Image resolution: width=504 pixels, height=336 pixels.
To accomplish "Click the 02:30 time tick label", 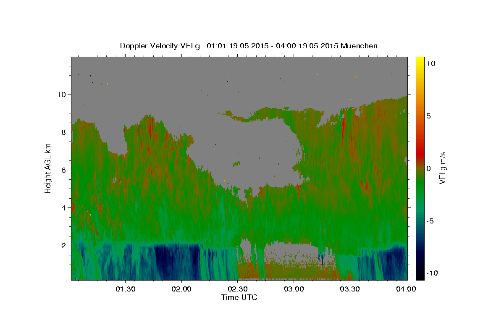I will click(238, 289).
